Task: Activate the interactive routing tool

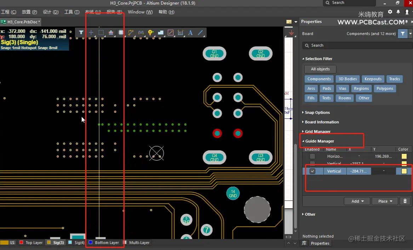Action: click(131, 33)
